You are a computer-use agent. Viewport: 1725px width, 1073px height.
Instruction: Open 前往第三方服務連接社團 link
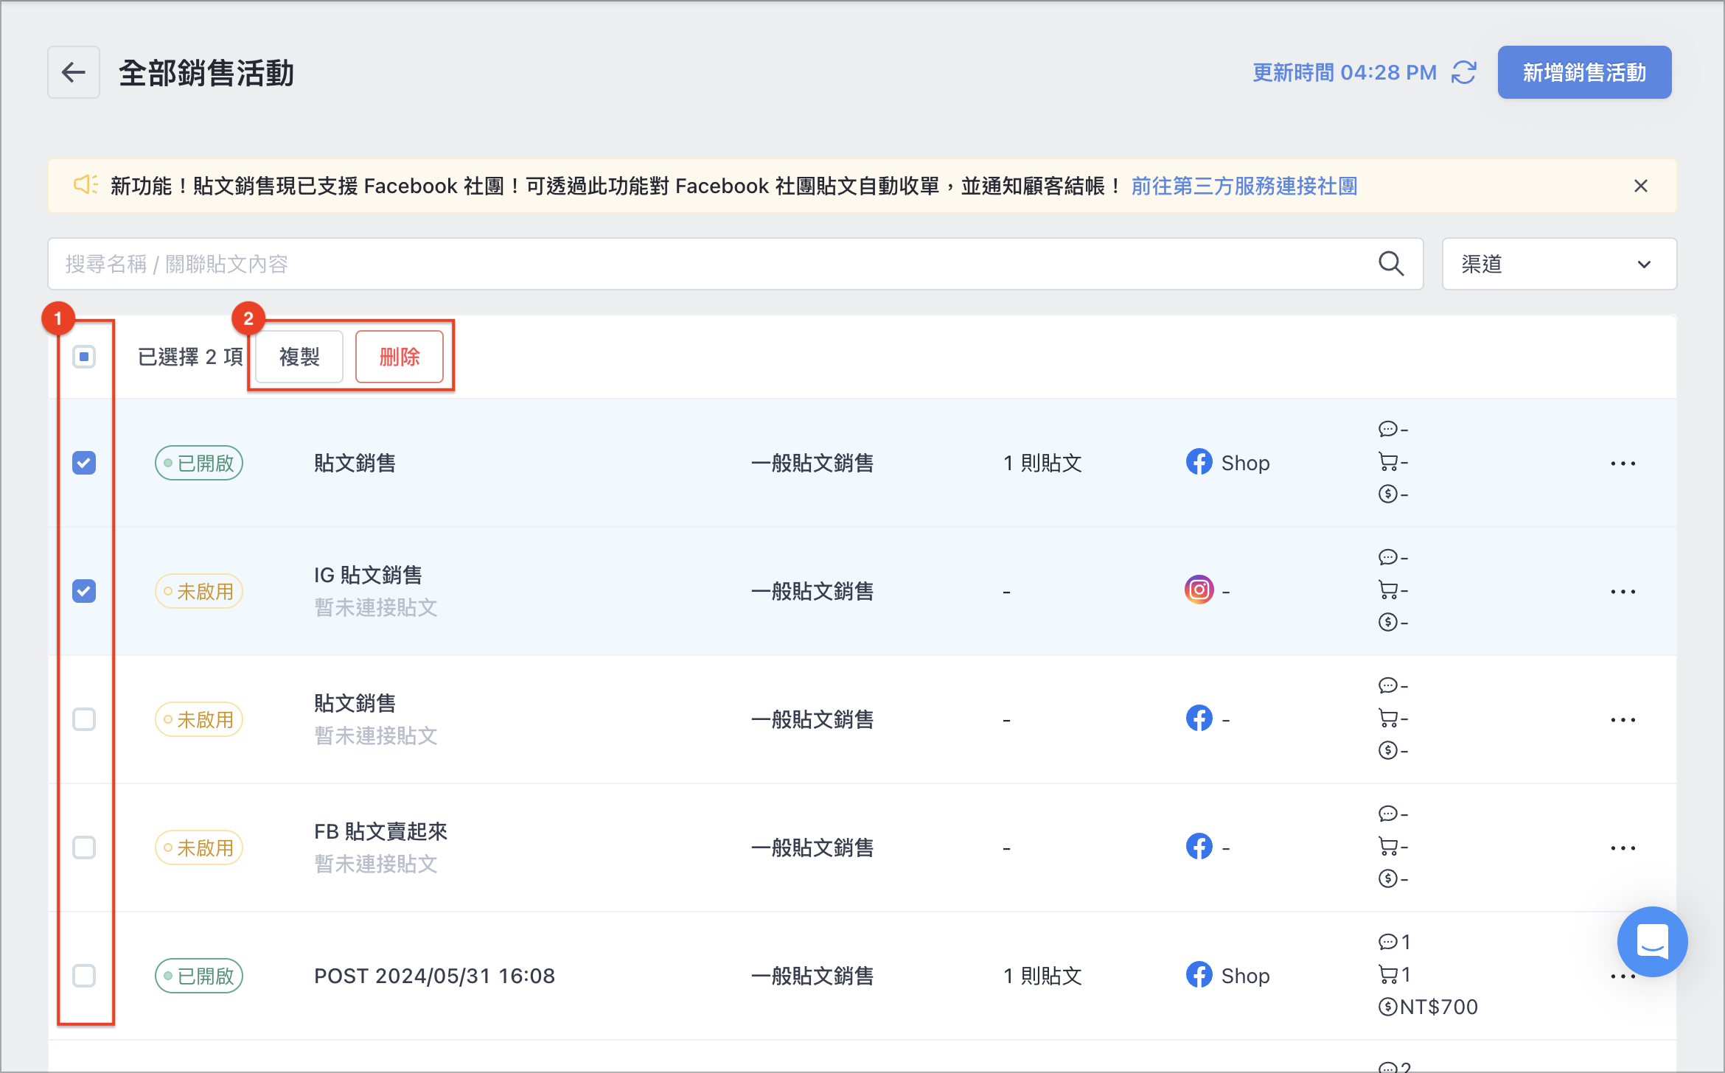point(1244,186)
